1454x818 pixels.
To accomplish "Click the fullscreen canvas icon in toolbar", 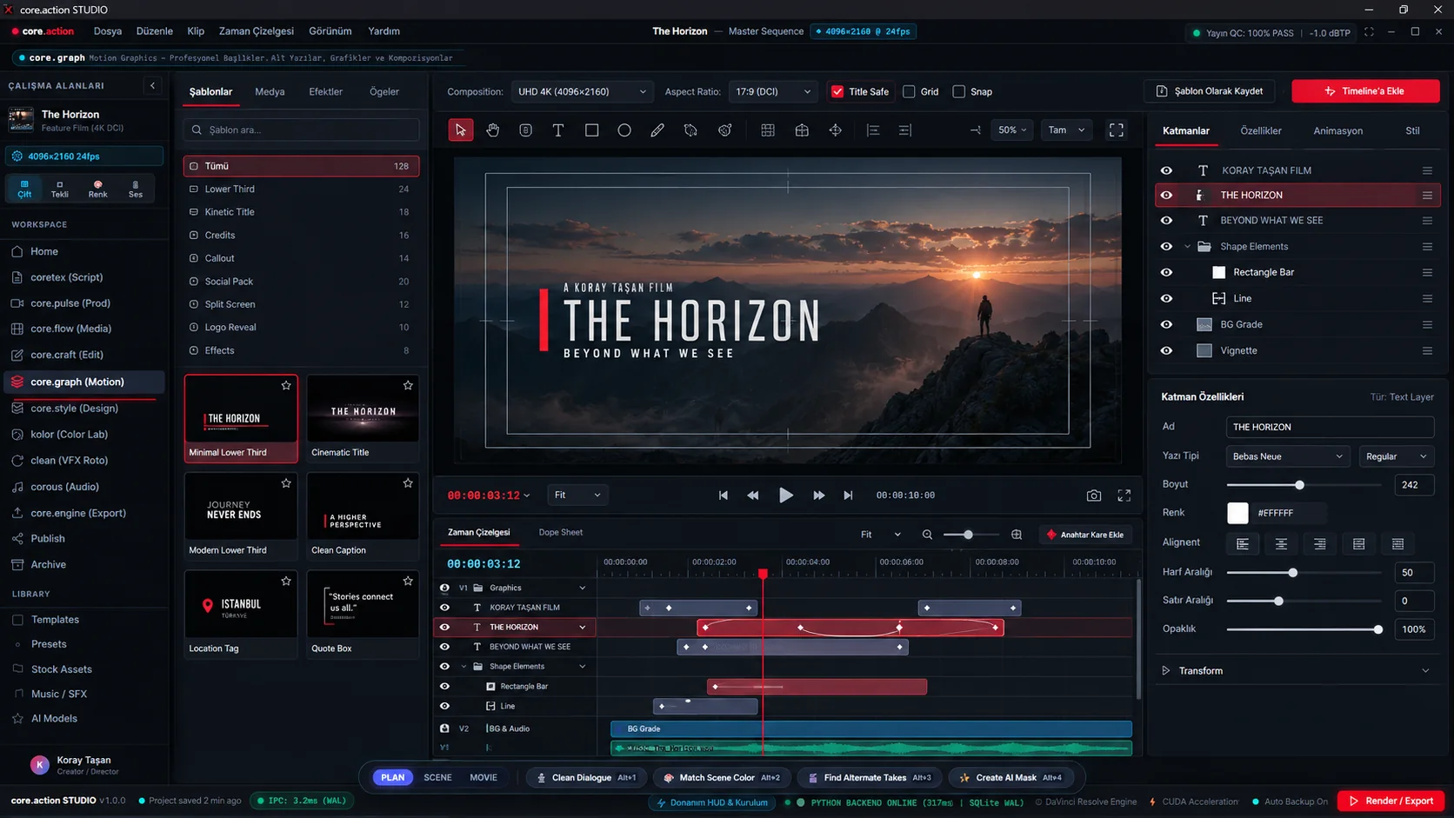I will (x=1117, y=130).
